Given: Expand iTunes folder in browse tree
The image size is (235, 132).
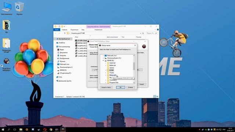Looking at the screenshot, I should pyautogui.click(x=105, y=73).
